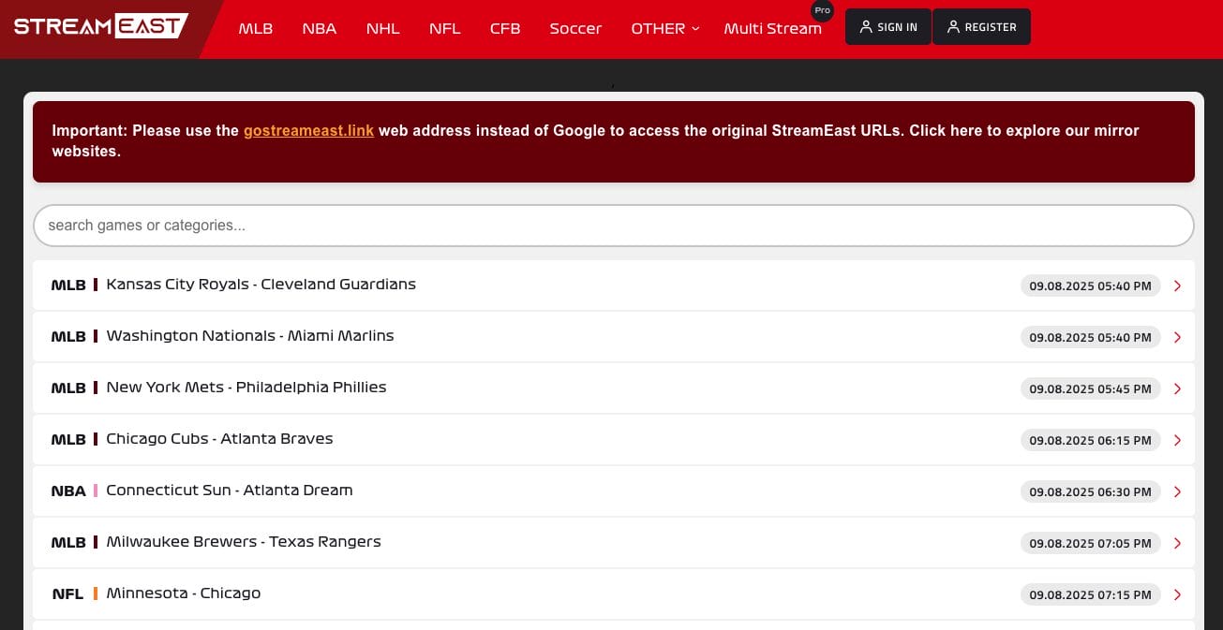This screenshot has height=630, width=1223.
Task: Click chevron arrow for Cubs - Braves row
Action: point(1177,440)
